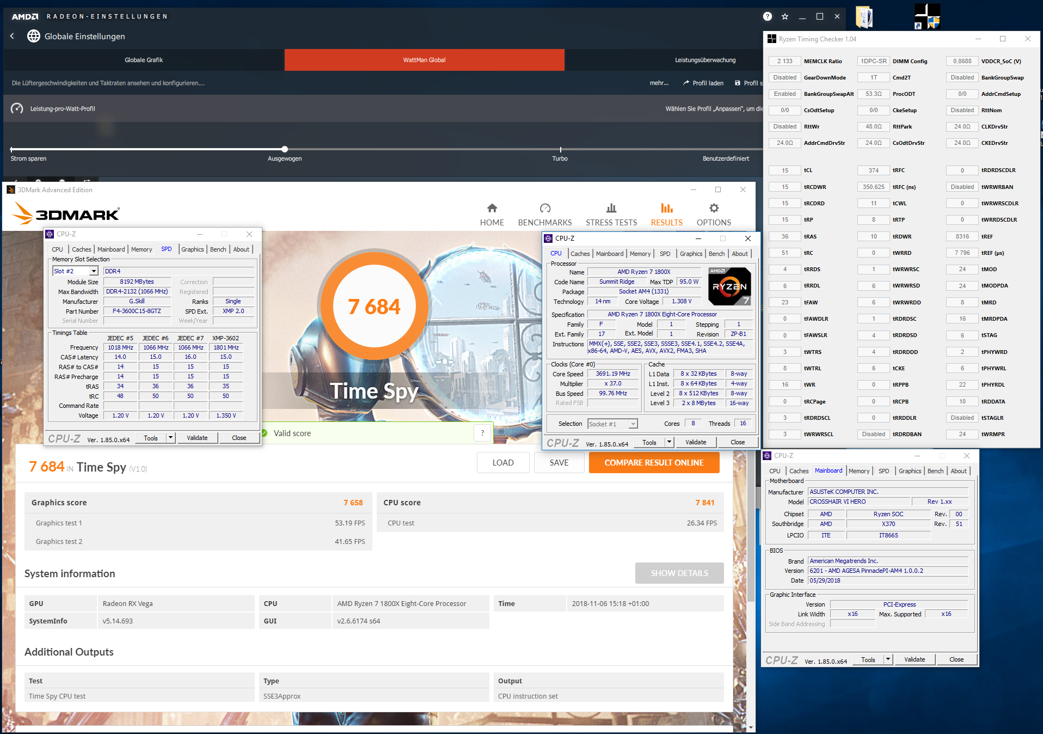This screenshot has height=734, width=1043.
Task: Switch to Globale Grafik tab
Action: (x=144, y=60)
